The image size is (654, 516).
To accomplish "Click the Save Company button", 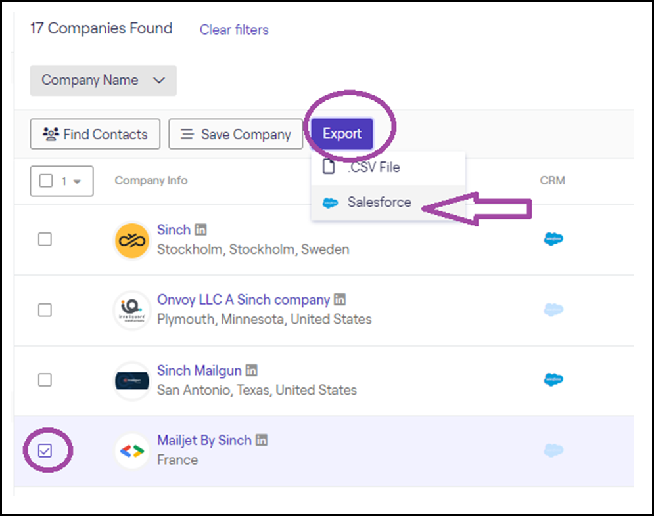I will [x=236, y=134].
